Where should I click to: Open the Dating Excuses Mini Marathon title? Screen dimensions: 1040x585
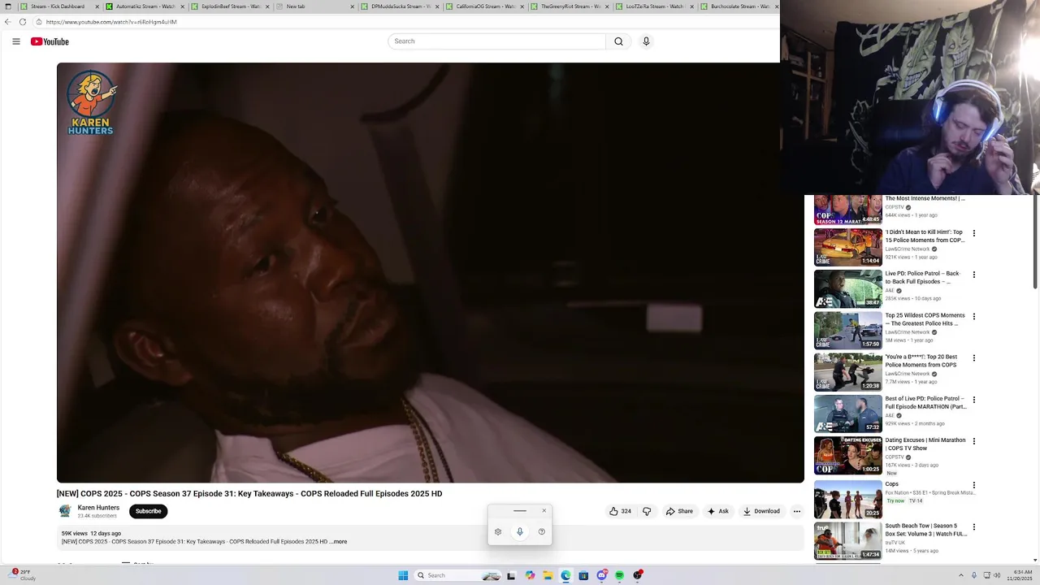click(x=925, y=444)
